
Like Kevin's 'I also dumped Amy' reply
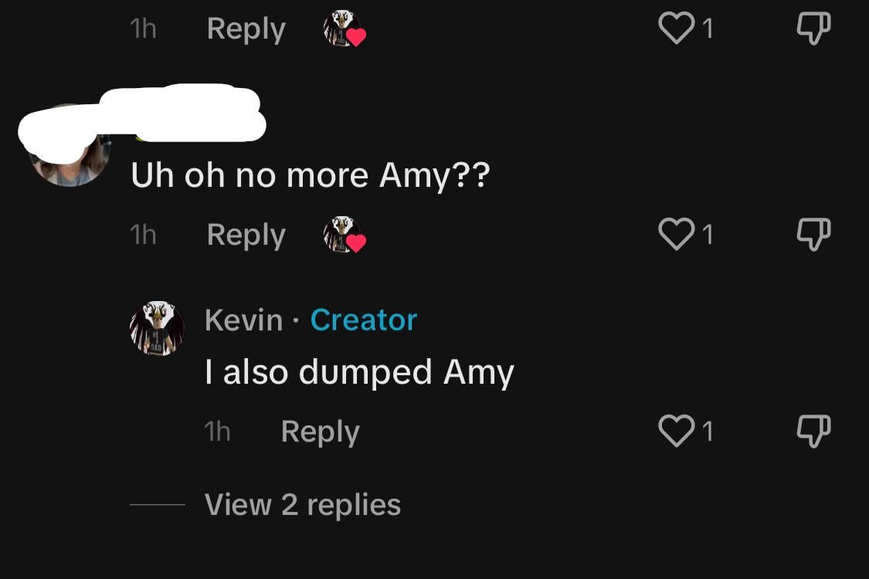click(676, 431)
